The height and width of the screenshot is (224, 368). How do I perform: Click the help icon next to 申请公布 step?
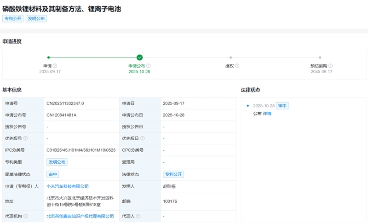[x=149, y=66]
